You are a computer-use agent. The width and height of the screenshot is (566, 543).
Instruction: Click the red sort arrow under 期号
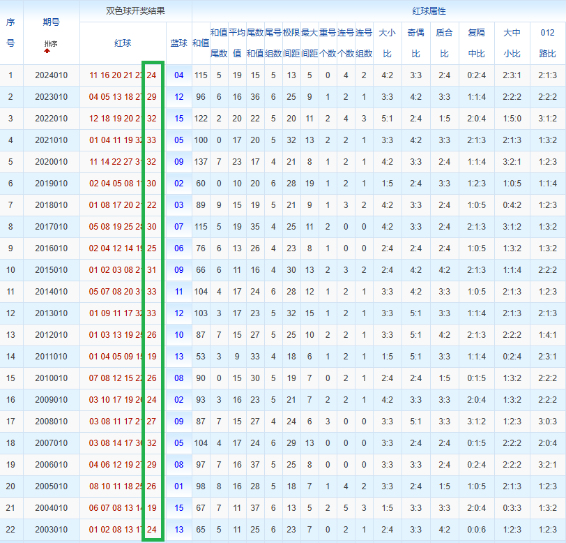click(x=47, y=51)
